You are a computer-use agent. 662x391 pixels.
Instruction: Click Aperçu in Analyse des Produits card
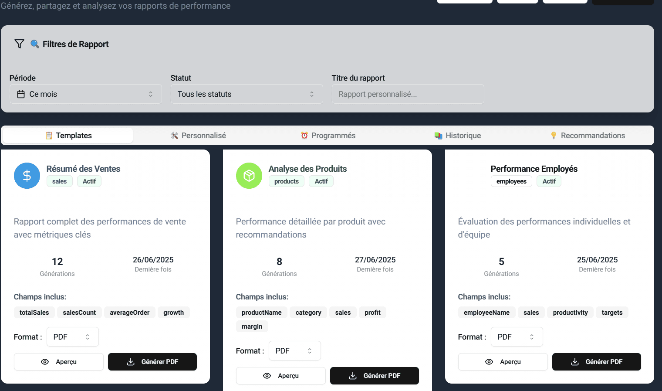tap(281, 376)
